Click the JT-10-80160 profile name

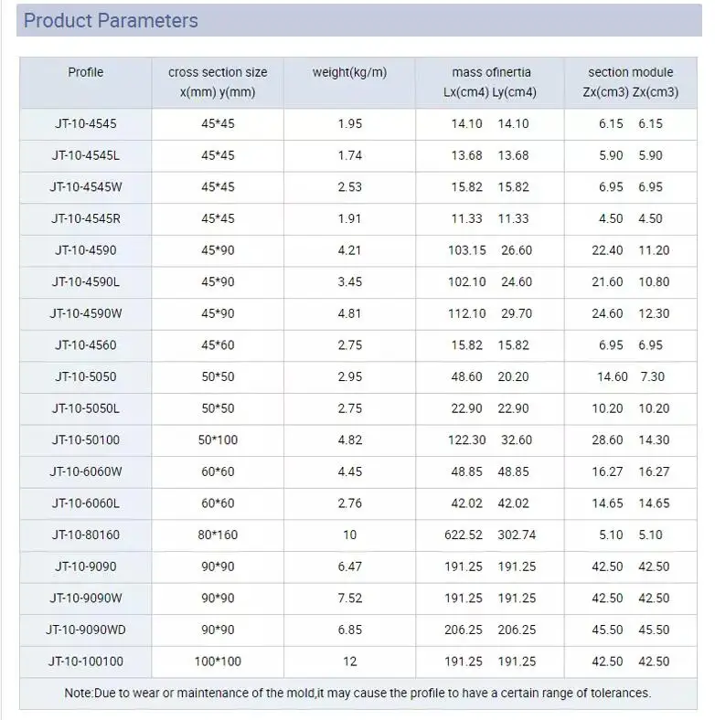pyautogui.click(x=86, y=535)
